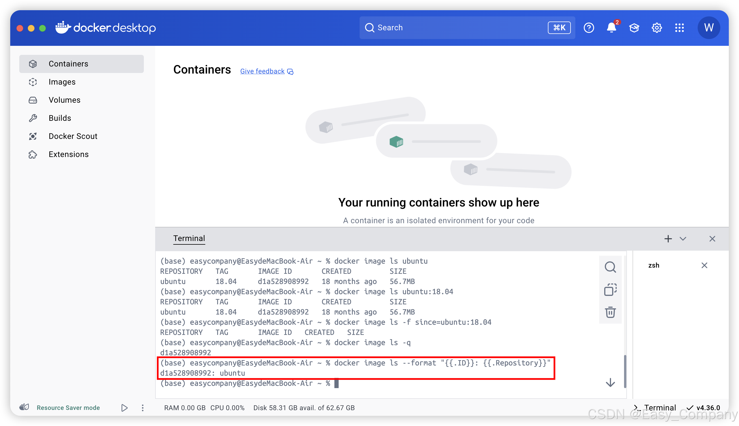Open the W account avatar menu

coord(708,28)
